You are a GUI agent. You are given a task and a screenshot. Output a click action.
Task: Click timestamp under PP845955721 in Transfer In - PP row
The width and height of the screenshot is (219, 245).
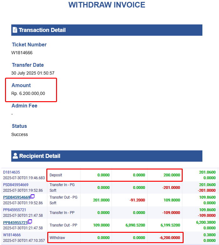(23, 216)
